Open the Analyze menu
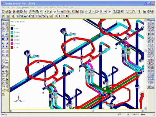This screenshot has height=117, width=156. click(x=52, y=7)
